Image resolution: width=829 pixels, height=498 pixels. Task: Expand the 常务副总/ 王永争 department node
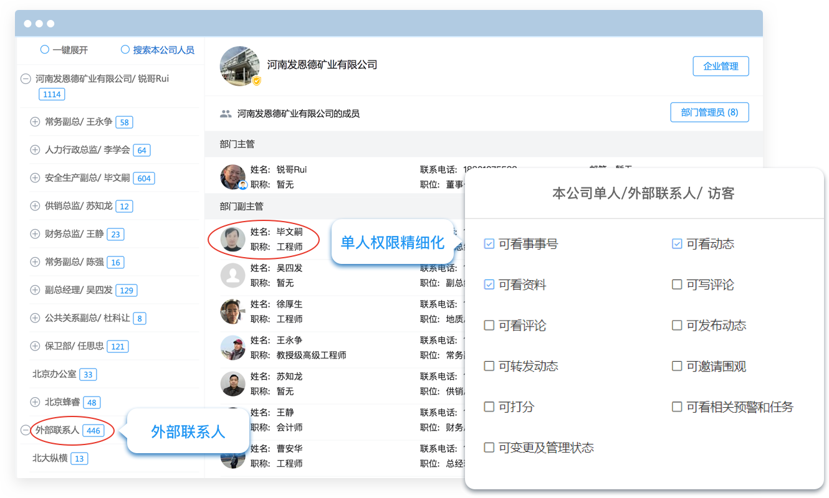coord(35,122)
